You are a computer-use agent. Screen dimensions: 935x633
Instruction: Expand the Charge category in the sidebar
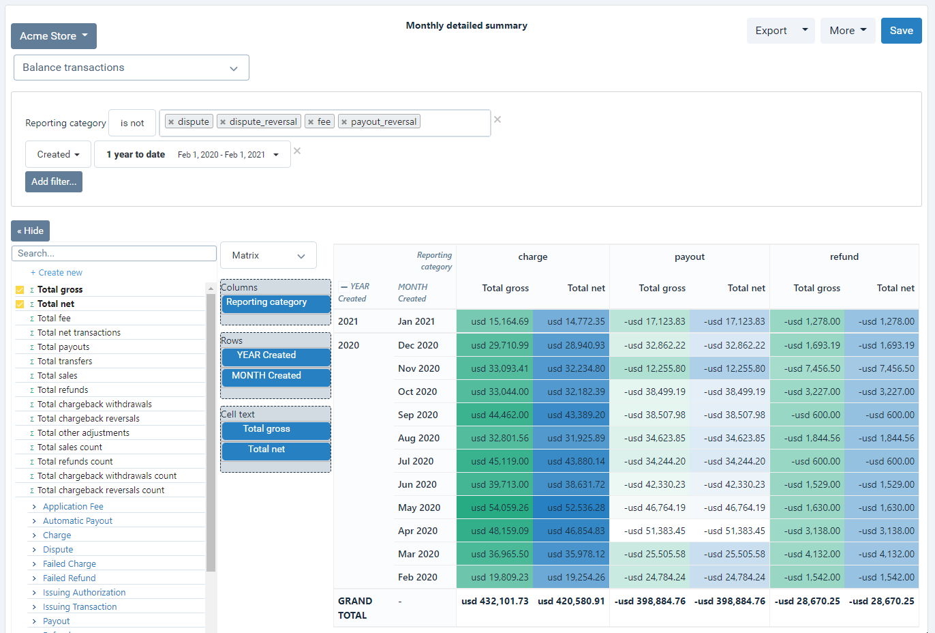click(x=35, y=535)
